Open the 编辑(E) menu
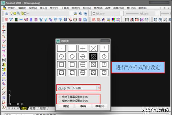This screenshot has width=172, height=115. click(22, 8)
